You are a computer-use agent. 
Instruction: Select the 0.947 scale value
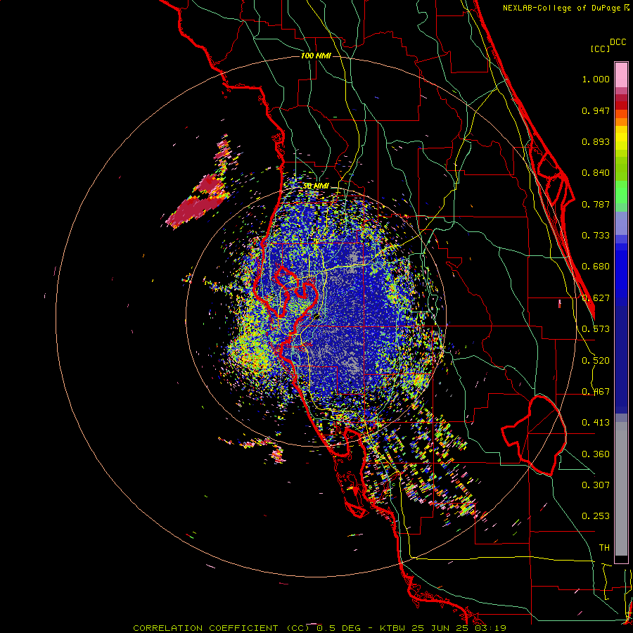[596, 110]
